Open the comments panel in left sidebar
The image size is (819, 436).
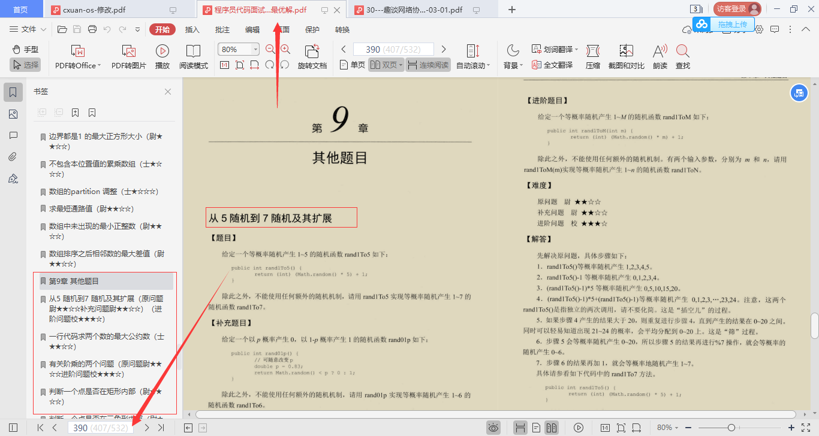coord(13,135)
